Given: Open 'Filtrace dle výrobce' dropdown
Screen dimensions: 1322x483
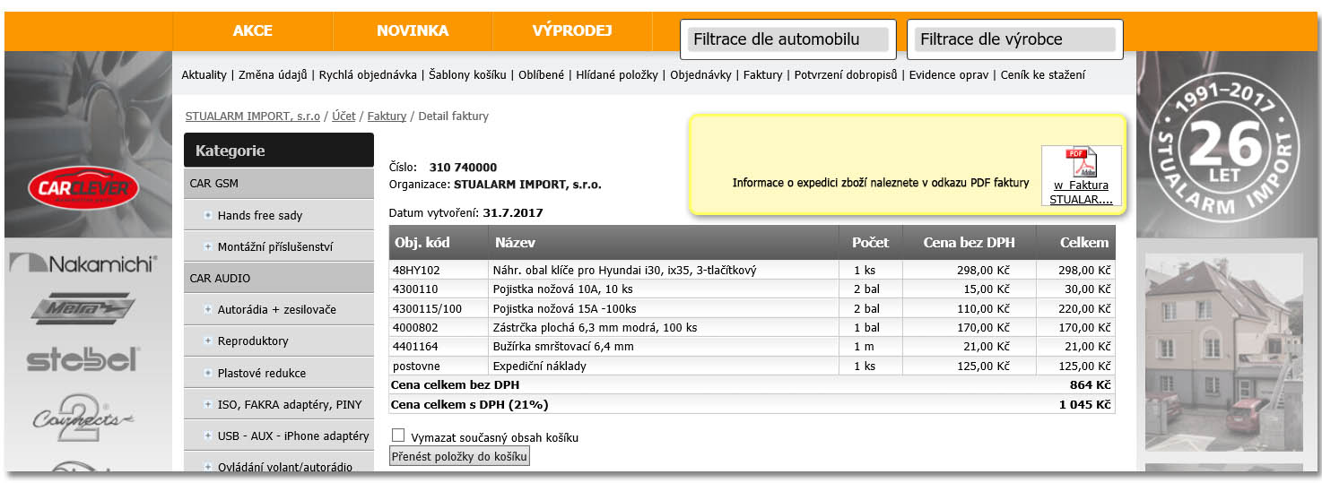Looking at the screenshot, I should click(1014, 39).
